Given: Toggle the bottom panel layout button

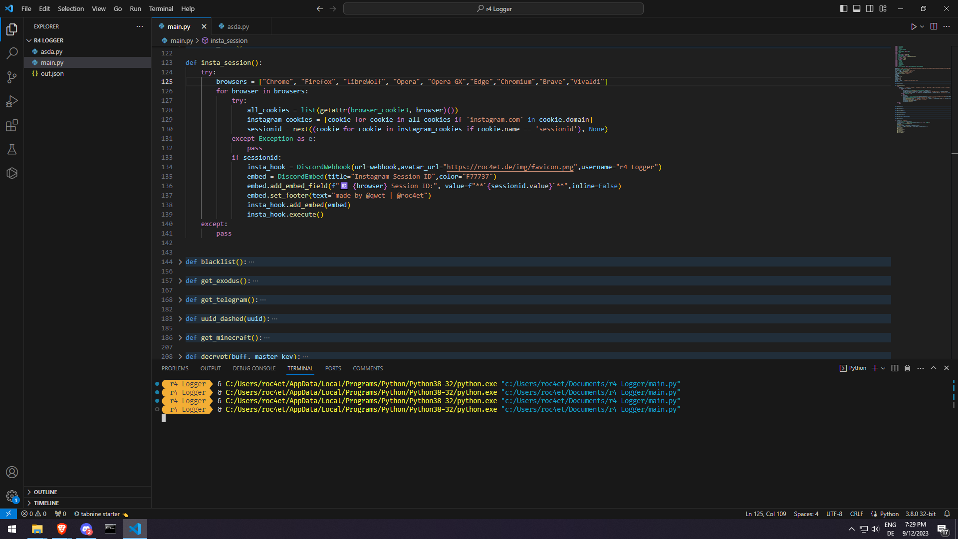Looking at the screenshot, I should 857,8.
